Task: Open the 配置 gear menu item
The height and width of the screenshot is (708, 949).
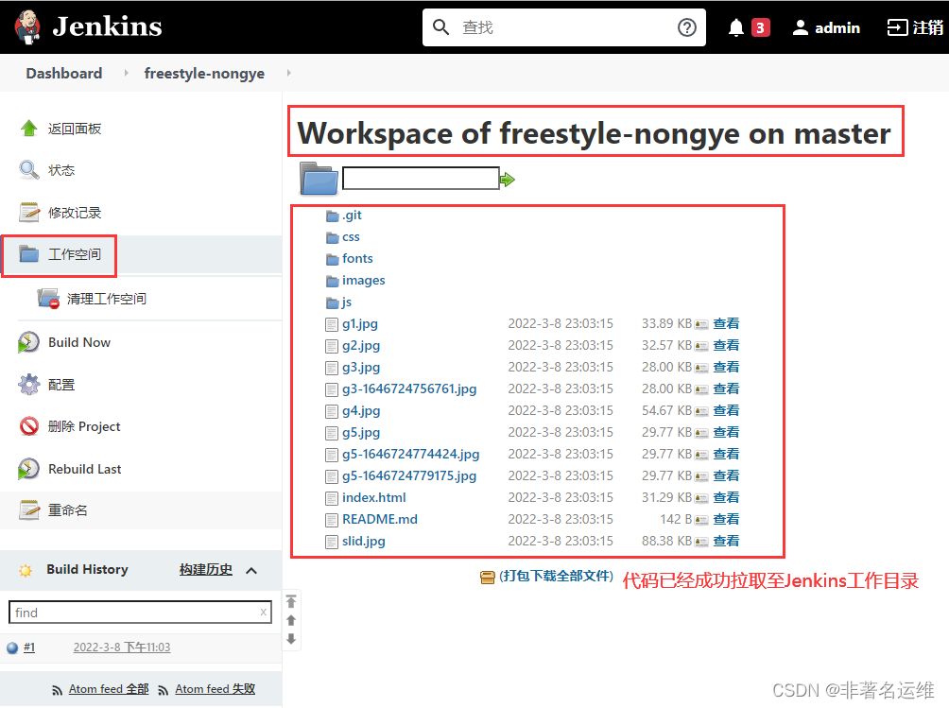Action: (46, 385)
